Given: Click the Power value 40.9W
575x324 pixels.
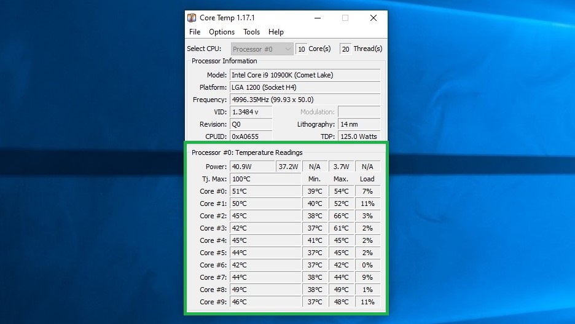Looking at the screenshot, I should [x=252, y=167].
